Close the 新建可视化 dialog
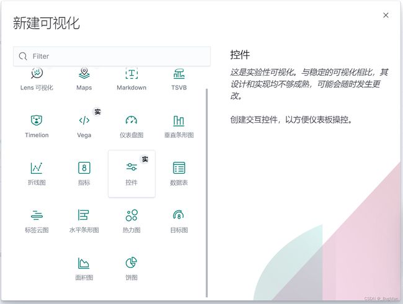This screenshot has width=403, height=304. pyautogui.click(x=386, y=16)
